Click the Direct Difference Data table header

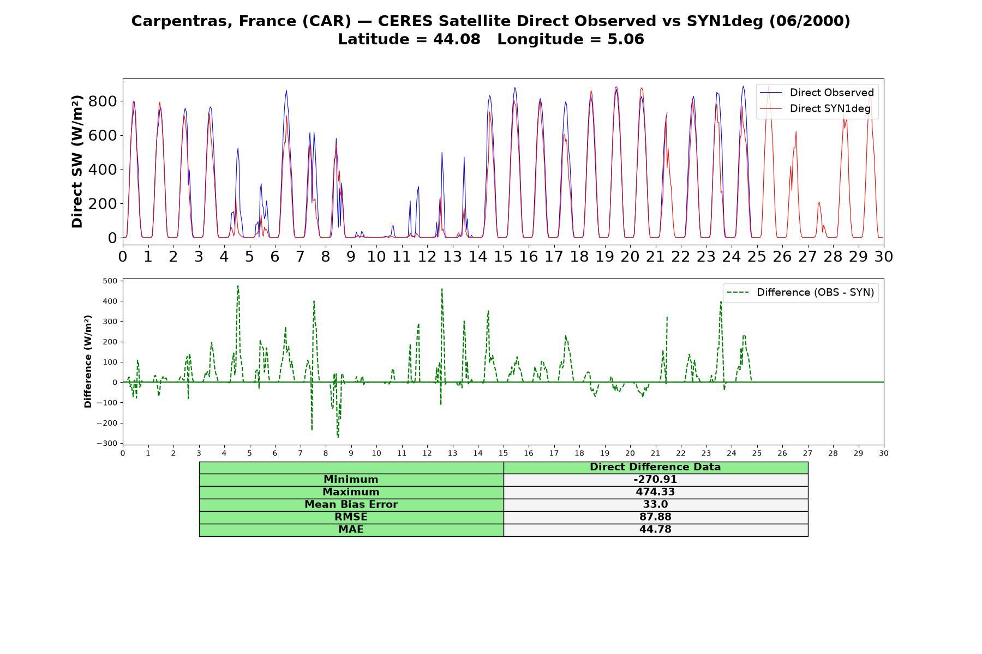(x=655, y=467)
